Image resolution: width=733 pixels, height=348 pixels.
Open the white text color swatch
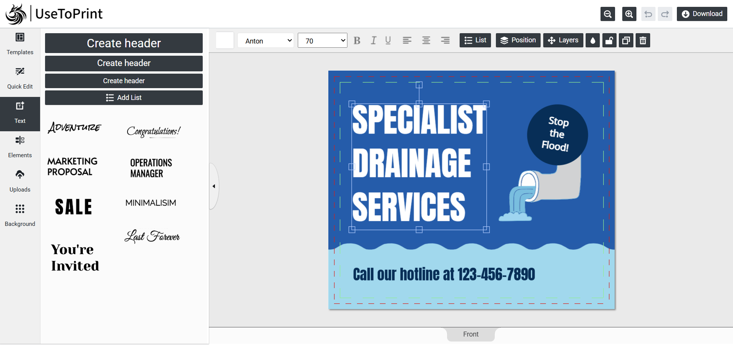click(225, 40)
